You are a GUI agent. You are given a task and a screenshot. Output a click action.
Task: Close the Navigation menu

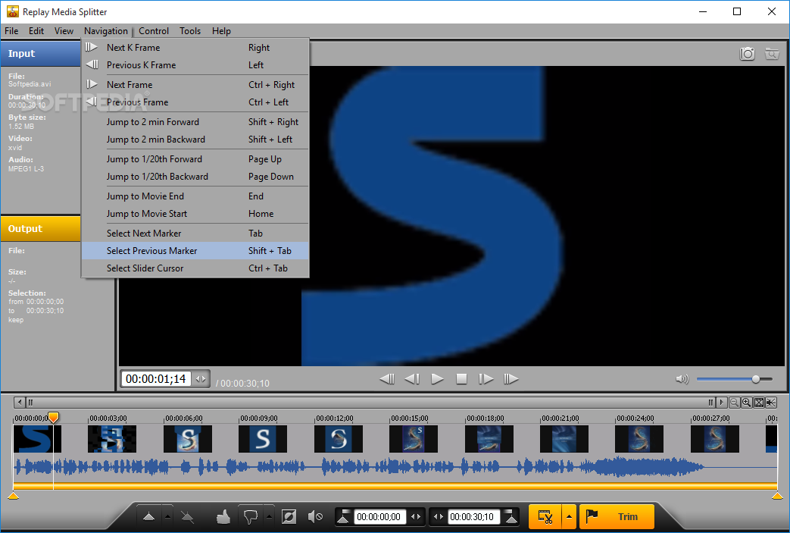click(106, 31)
